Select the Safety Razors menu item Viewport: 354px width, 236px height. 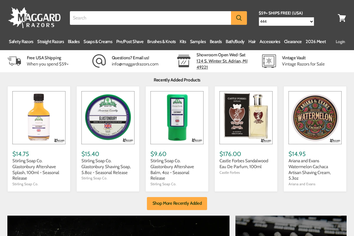(21, 42)
